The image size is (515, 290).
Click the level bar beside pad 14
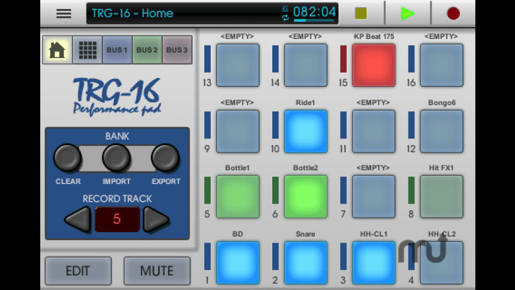(276, 59)
